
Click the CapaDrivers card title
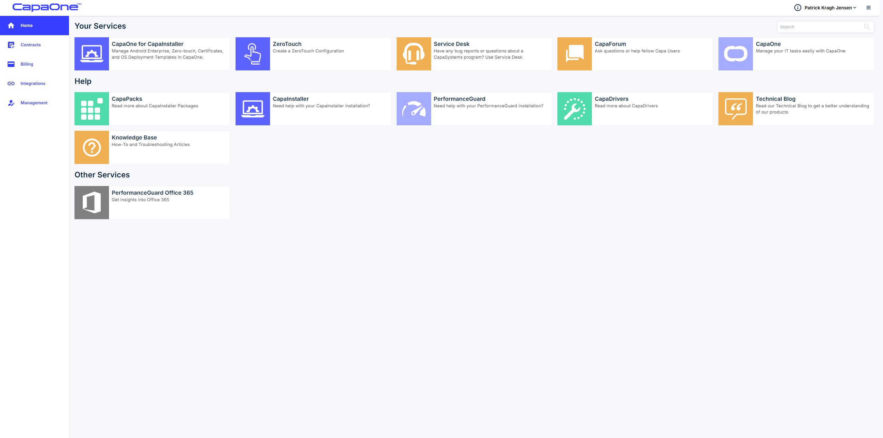(x=612, y=99)
